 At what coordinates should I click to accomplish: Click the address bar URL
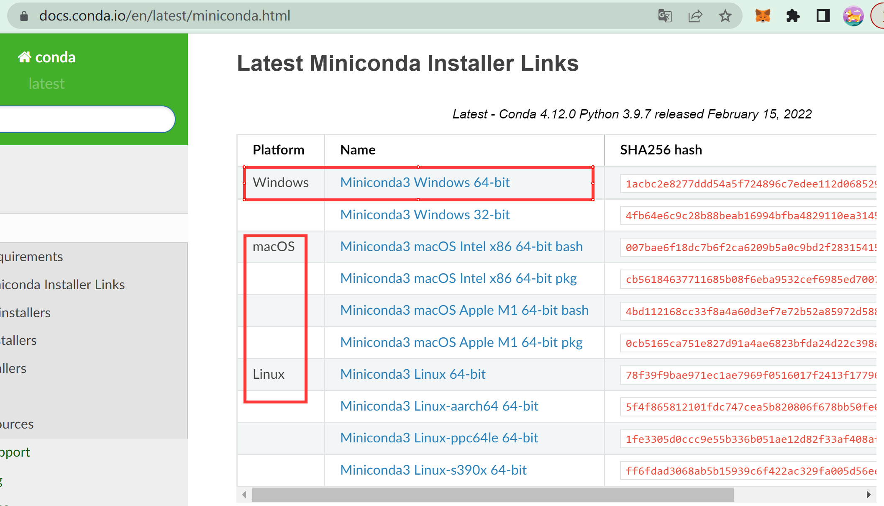click(x=164, y=16)
